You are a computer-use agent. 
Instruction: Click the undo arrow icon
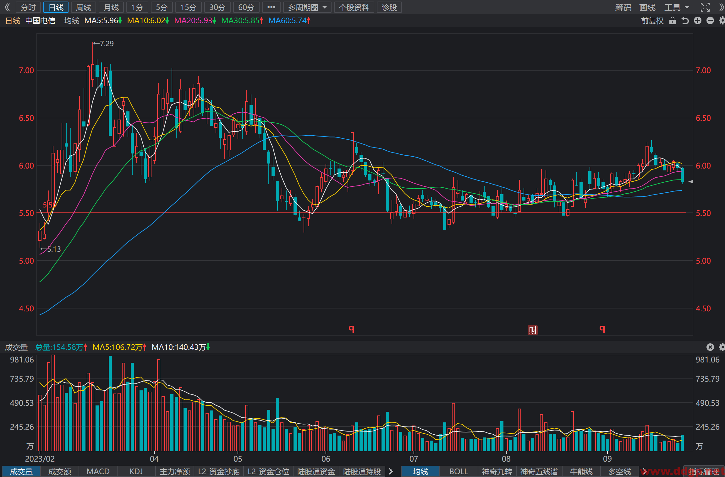click(685, 21)
